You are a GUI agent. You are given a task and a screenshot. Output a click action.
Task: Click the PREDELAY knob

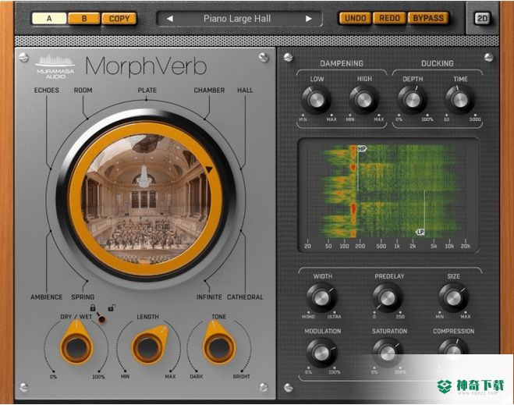[x=388, y=298]
